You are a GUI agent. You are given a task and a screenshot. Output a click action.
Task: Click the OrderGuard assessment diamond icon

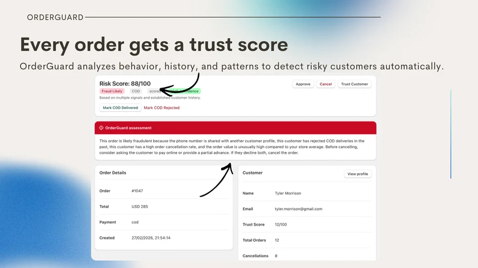pyautogui.click(x=101, y=128)
